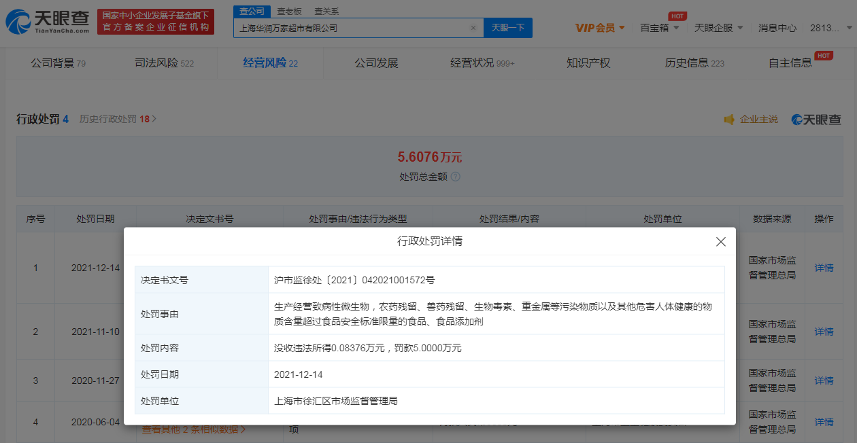This screenshot has width=857, height=443.
Task: Open 消息中心
Action: pyautogui.click(x=777, y=28)
